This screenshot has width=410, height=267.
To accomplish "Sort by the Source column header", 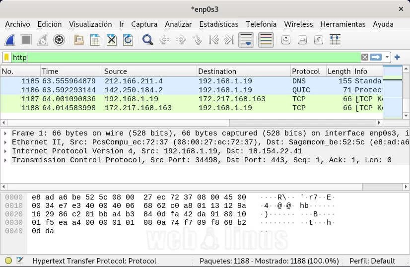I will point(149,71).
